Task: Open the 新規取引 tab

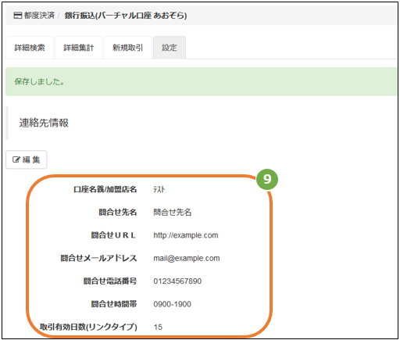Action: tap(128, 48)
